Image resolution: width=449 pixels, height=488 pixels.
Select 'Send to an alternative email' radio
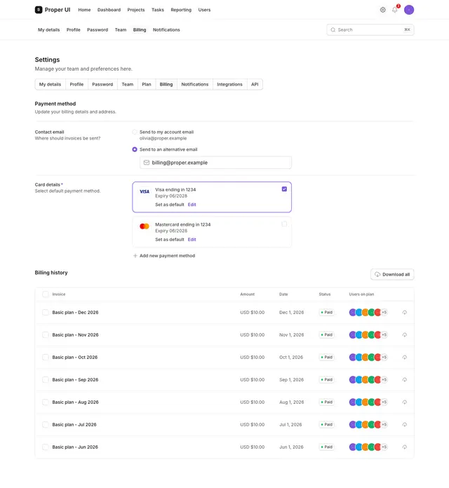pos(135,149)
